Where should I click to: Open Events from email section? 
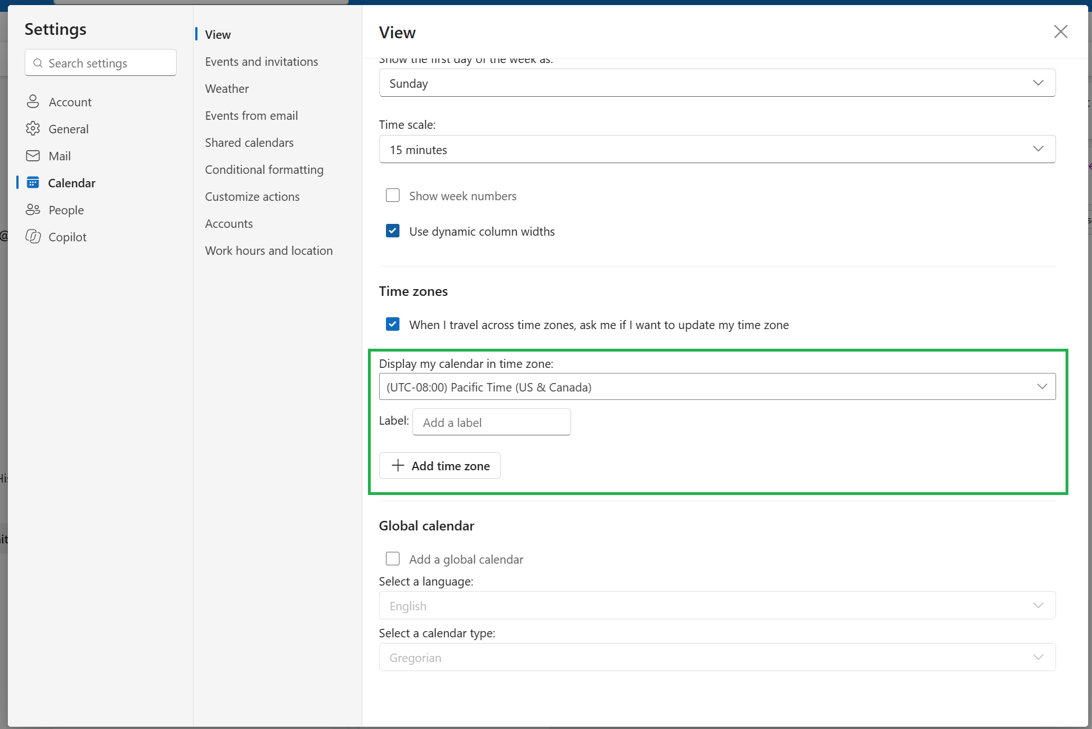click(x=251, y=115)
